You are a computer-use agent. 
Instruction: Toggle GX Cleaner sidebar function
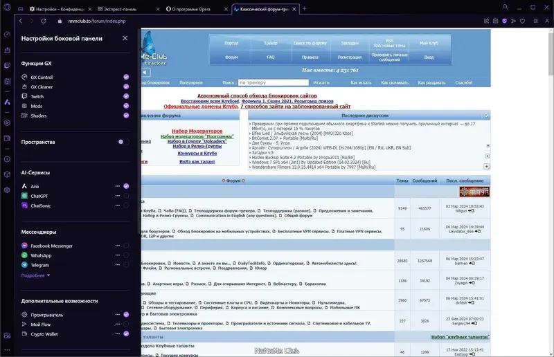coord(126,86)
